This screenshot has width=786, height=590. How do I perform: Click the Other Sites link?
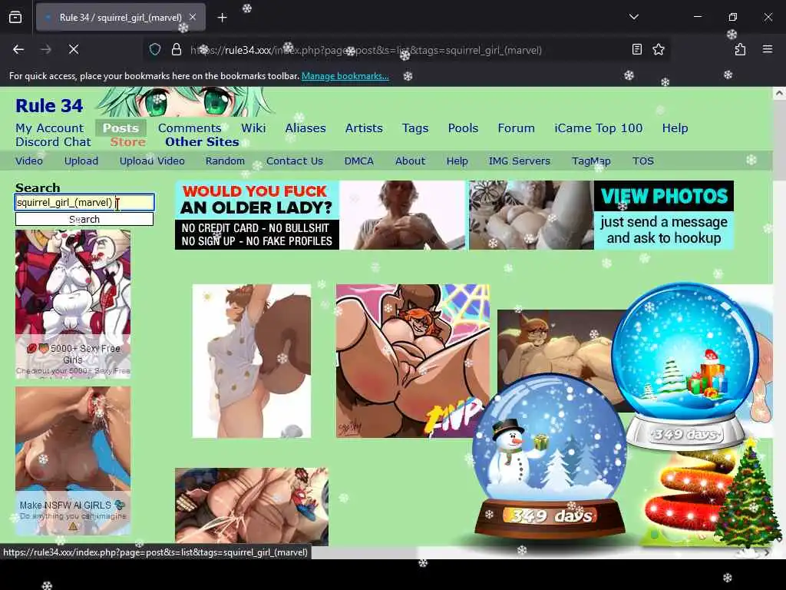pyautogui.click(x=202, y=142)
